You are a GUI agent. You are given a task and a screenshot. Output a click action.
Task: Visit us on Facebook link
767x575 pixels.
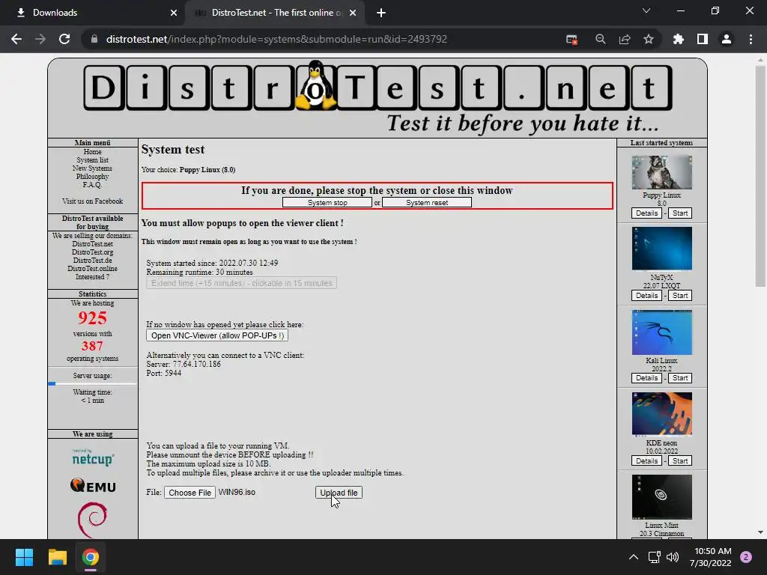coord(92,201)
